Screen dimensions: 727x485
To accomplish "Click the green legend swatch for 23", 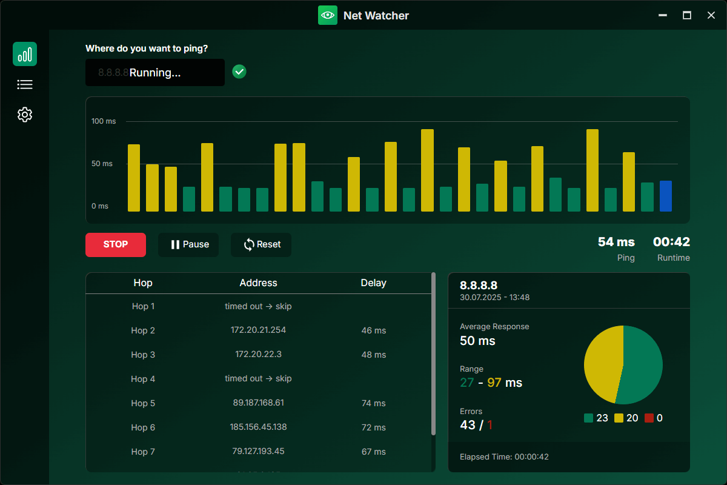I will coord(588,418).
